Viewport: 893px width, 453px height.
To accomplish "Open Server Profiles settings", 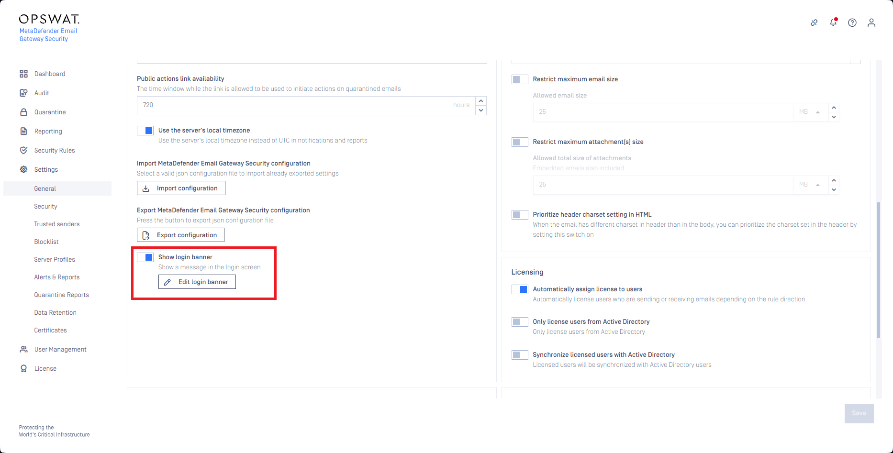I will coord(55,259).
